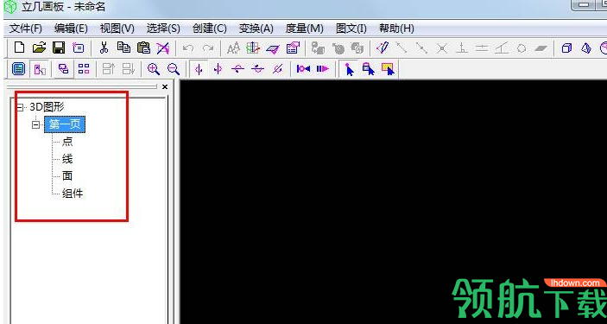The width and height of the screenshot is (607, 324).
Task: Click the pause/play animation icon
Action: click(x=322, y=69)
